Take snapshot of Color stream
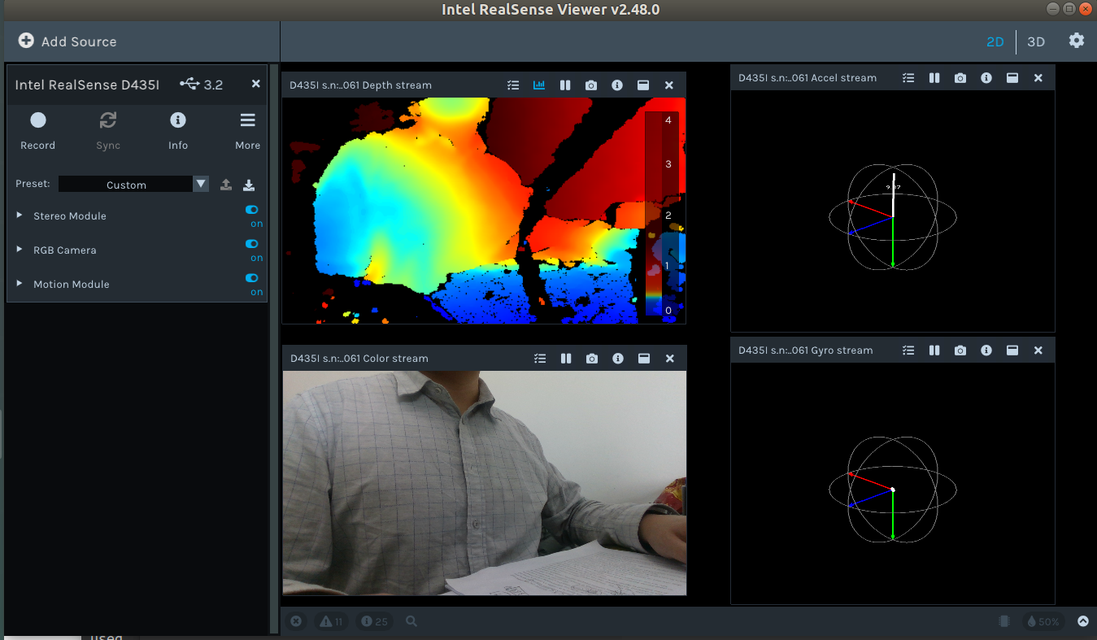The width and height of the screenshot is (1097, 640). click(592, 358)
